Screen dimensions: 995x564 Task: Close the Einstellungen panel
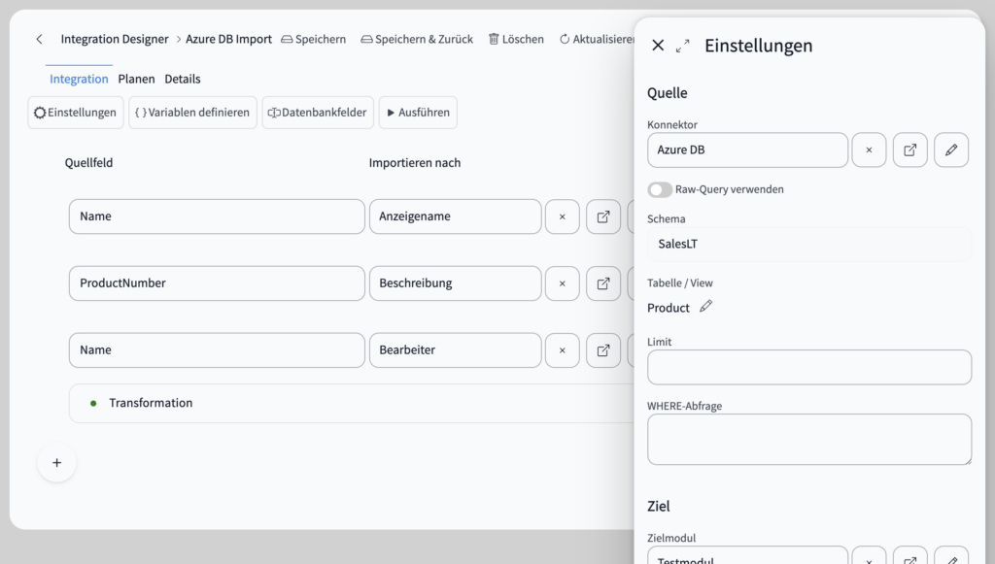tap(658, 46)
